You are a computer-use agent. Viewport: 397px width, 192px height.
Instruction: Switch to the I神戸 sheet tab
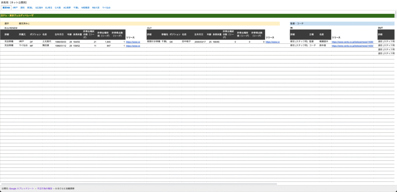tap(15, 8)
